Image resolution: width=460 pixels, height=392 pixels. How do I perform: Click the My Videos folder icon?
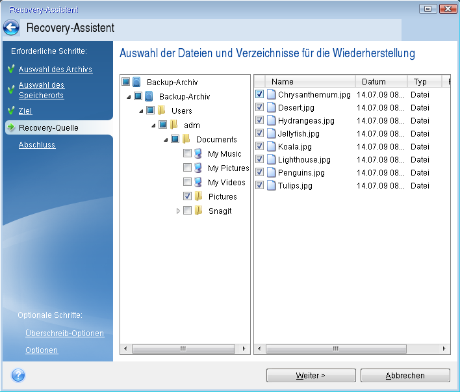[x=198, y=183]
